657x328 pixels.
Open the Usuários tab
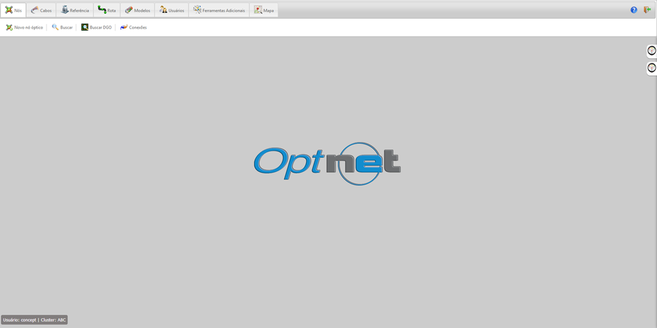[172, 10]
